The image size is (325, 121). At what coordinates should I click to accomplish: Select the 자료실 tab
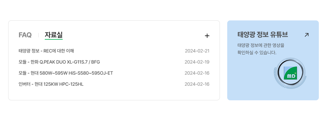[x=54, y=35]
